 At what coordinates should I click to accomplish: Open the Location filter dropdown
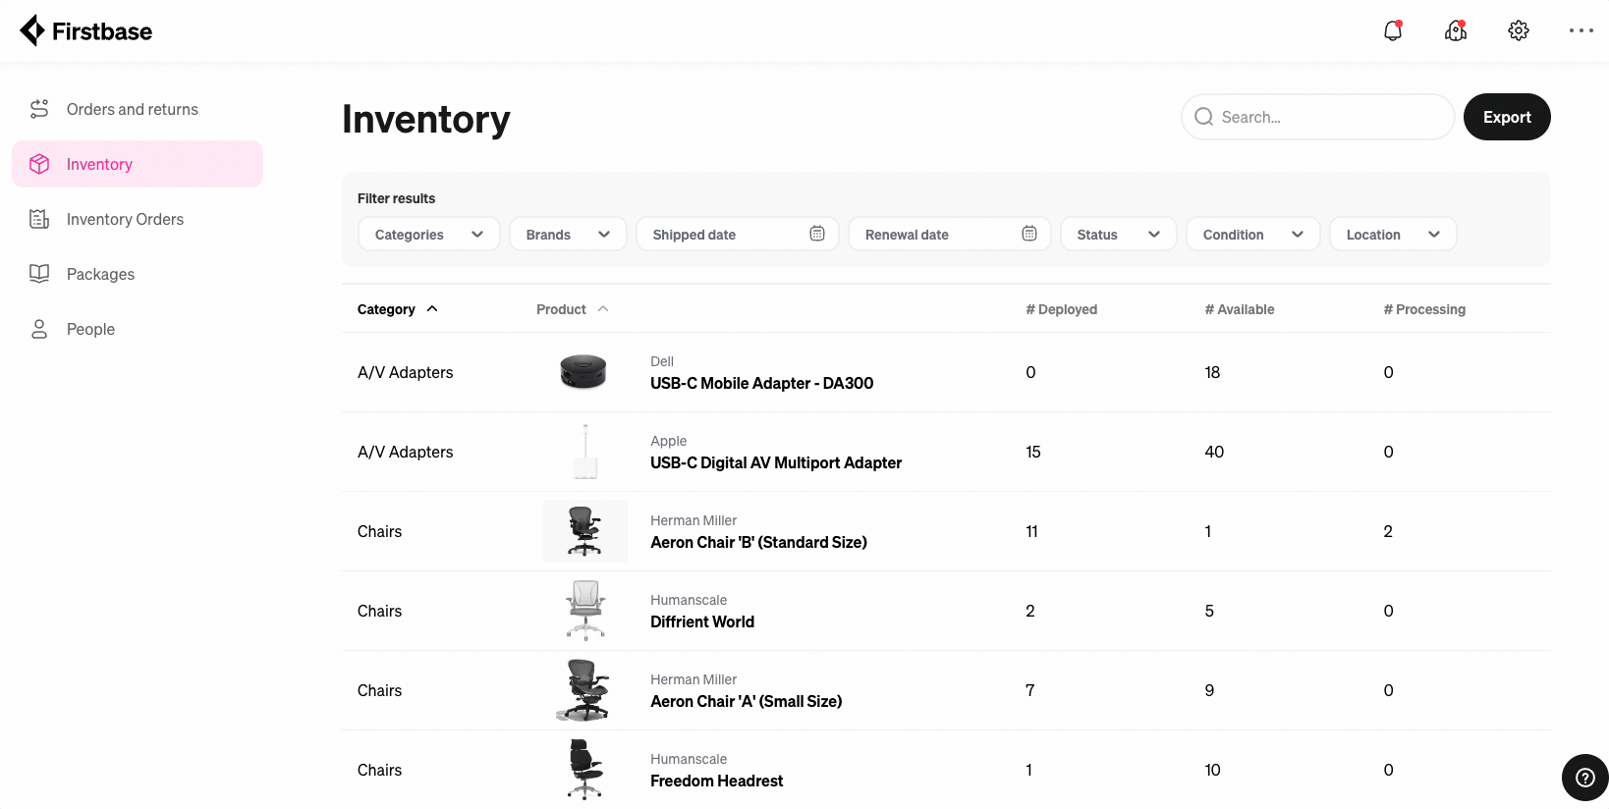pos(1393,234)
